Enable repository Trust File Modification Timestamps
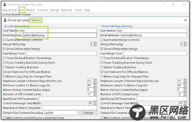 (4, 58)
